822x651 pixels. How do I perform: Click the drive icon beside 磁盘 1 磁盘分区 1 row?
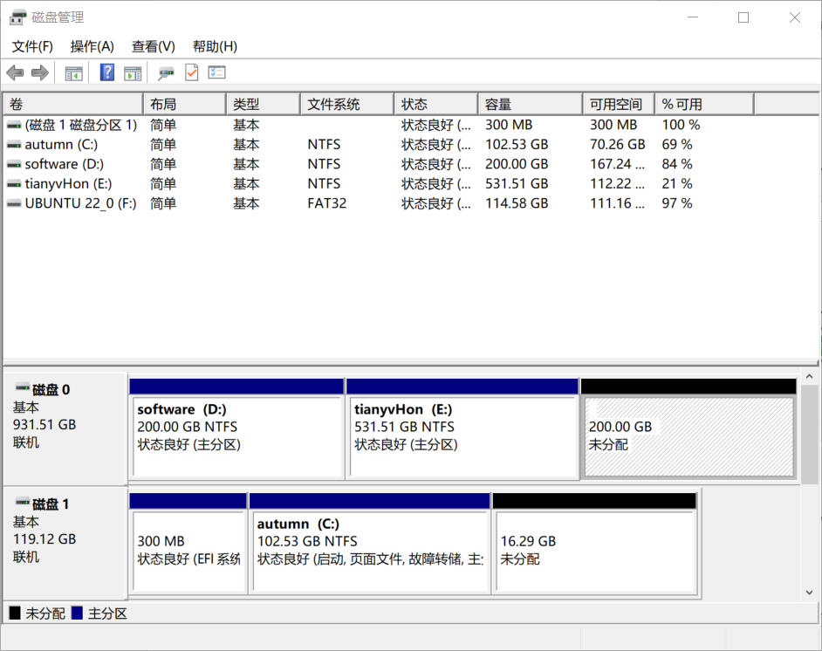14,126
